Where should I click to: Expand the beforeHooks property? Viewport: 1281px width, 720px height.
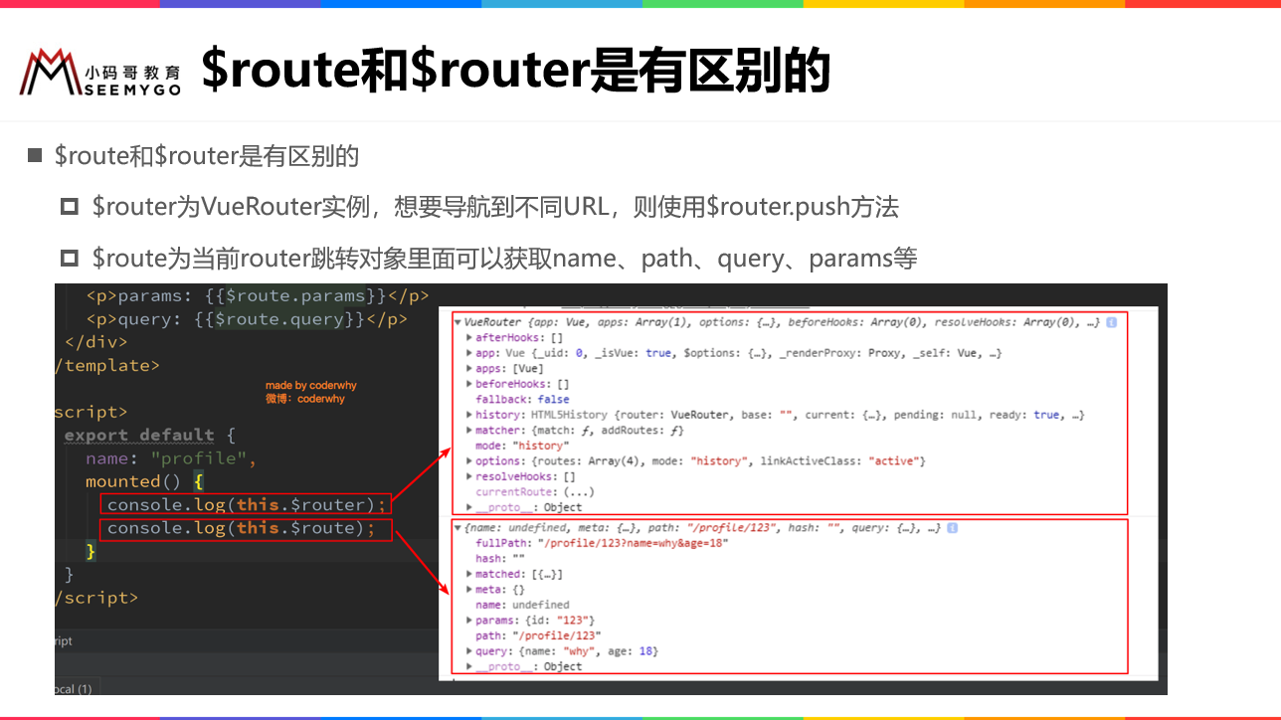pyautogui.click(x=468, y=384)
